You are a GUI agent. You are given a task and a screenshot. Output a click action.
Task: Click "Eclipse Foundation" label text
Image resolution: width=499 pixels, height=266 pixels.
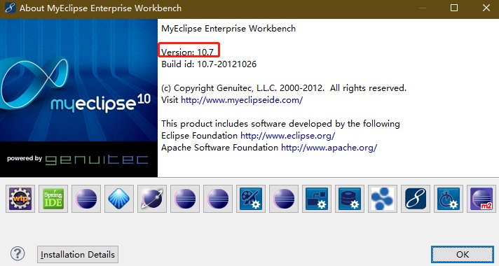tap(200, 136)
